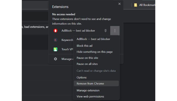Click the Manage extensions gear icon
This screenshot has height=101, width=177.
[55, 59]
